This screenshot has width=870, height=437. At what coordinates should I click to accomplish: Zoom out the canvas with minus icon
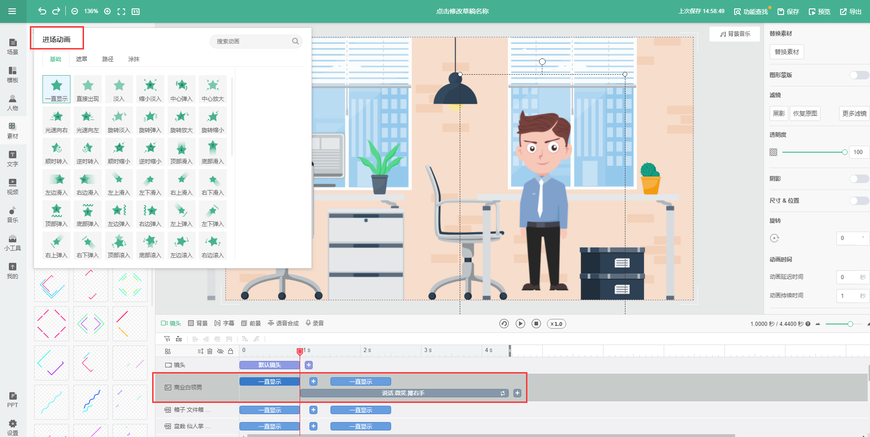click(75, 11)
